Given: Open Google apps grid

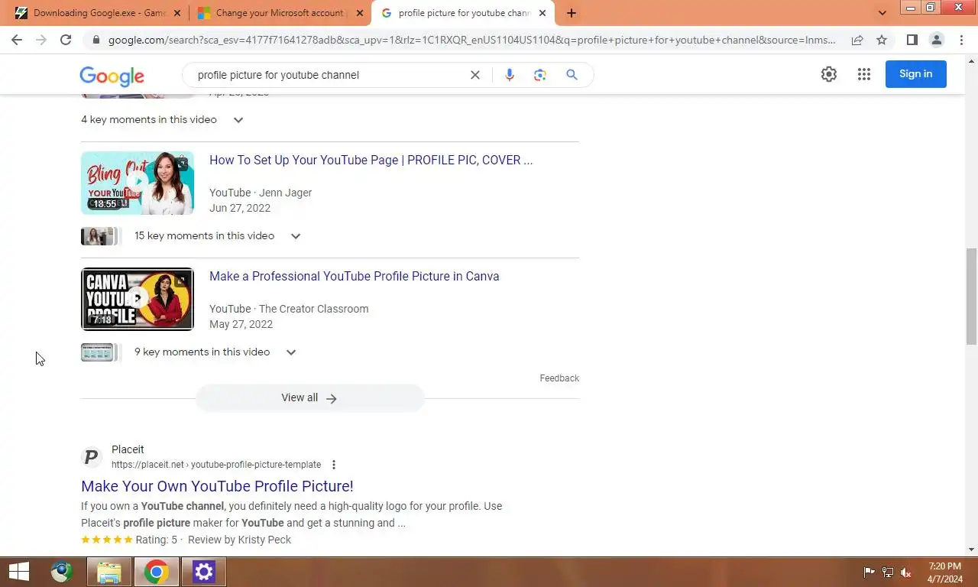Looking at the screenshot, I should click(864, 74).
